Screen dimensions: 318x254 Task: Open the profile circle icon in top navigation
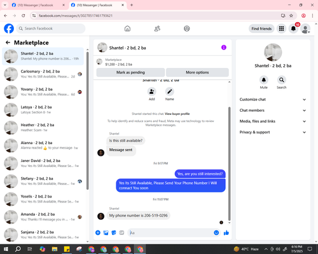(x=187, y=29)
